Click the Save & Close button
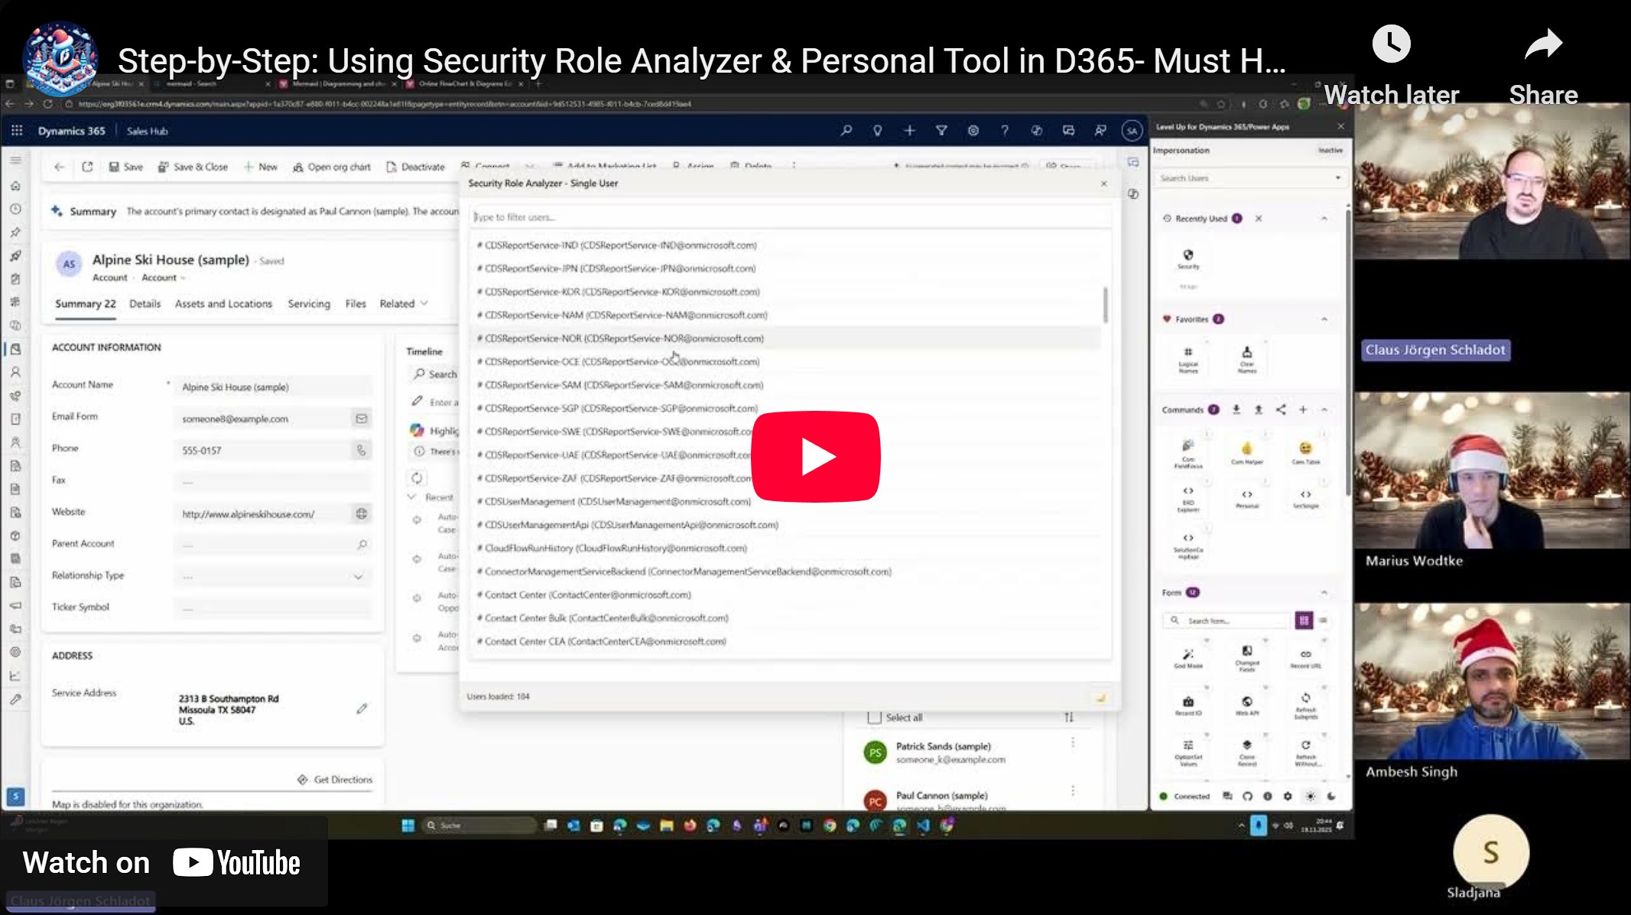 click(193, 167)
